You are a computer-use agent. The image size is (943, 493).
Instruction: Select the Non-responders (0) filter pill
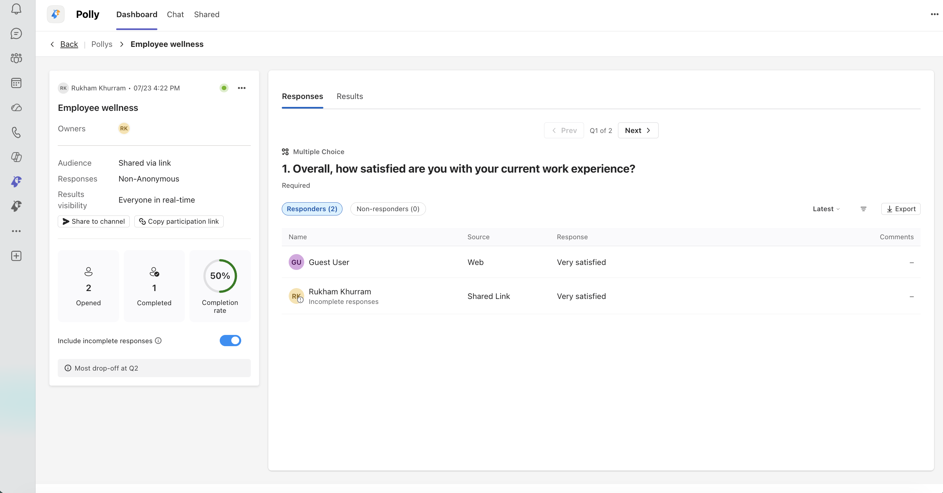388,209
